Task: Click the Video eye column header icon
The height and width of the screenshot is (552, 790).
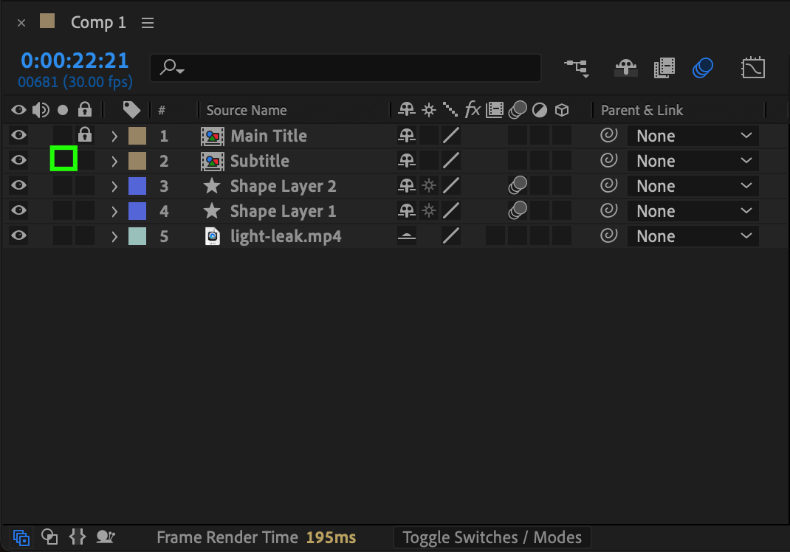Action: coord(18,110)
